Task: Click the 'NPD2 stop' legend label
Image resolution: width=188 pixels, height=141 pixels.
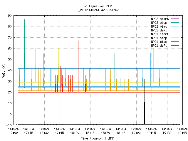Action: click(x=159, y=23)
